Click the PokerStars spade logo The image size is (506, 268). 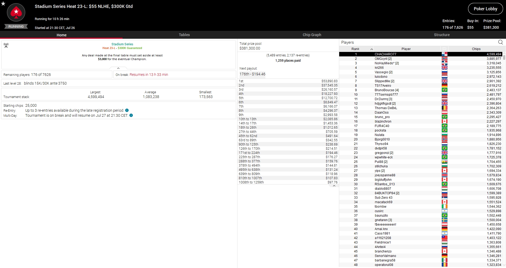click(16, 12)
